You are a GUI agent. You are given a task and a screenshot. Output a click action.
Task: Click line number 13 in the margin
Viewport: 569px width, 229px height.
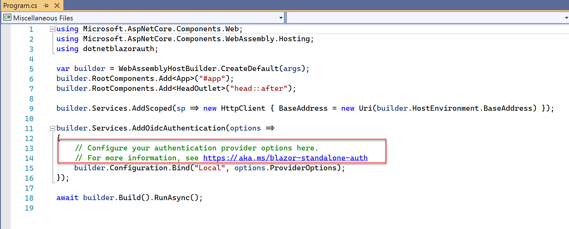pyautogui.click(x=29, y=148)
